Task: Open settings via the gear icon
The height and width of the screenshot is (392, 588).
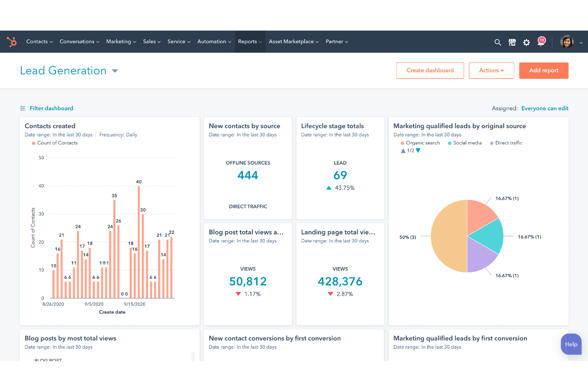Action: [526, 42]
